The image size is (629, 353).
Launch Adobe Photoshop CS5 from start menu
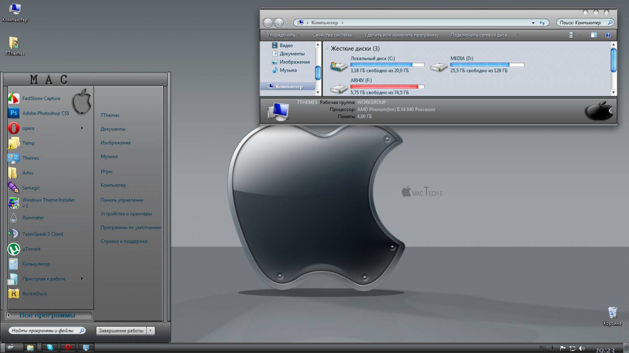pos(46,113)
